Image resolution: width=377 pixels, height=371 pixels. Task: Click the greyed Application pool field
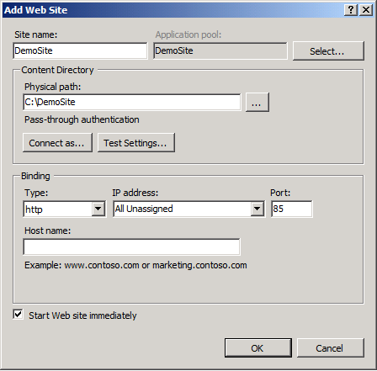(x=220, y=50)
